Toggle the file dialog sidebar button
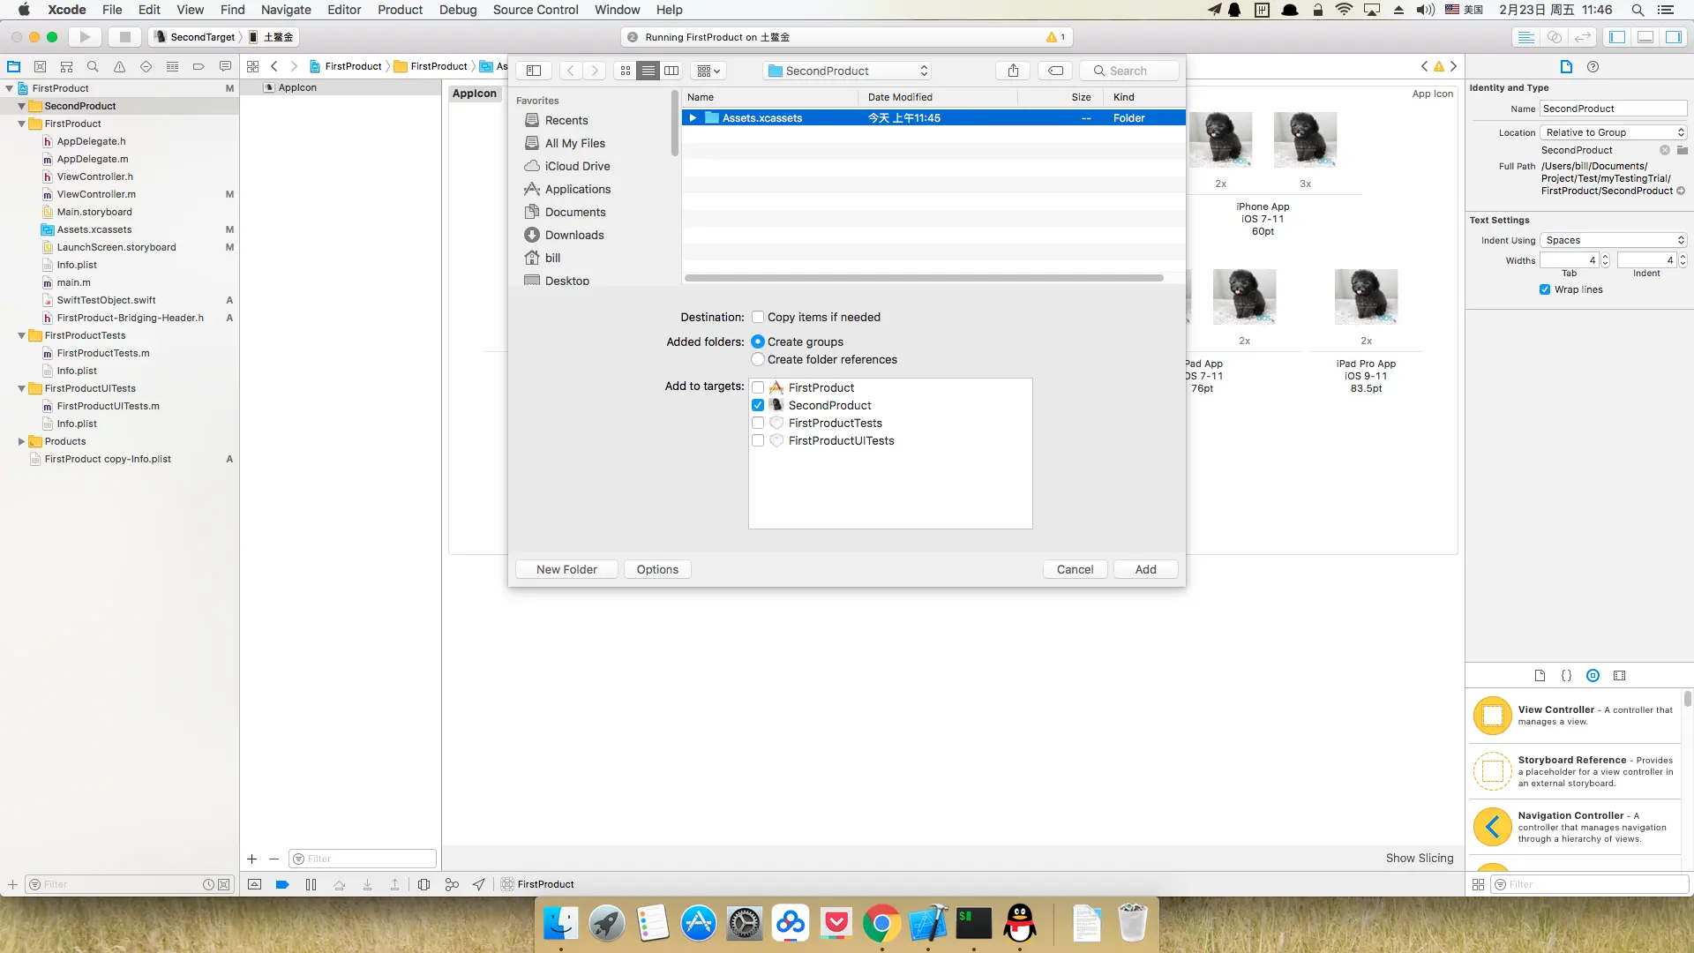Viewport: 1694px width, 953px height. click(x=534, y=71)
